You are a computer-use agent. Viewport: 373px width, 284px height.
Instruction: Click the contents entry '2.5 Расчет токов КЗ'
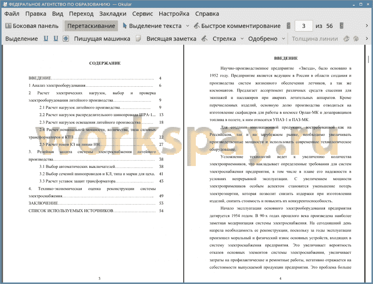69,144
